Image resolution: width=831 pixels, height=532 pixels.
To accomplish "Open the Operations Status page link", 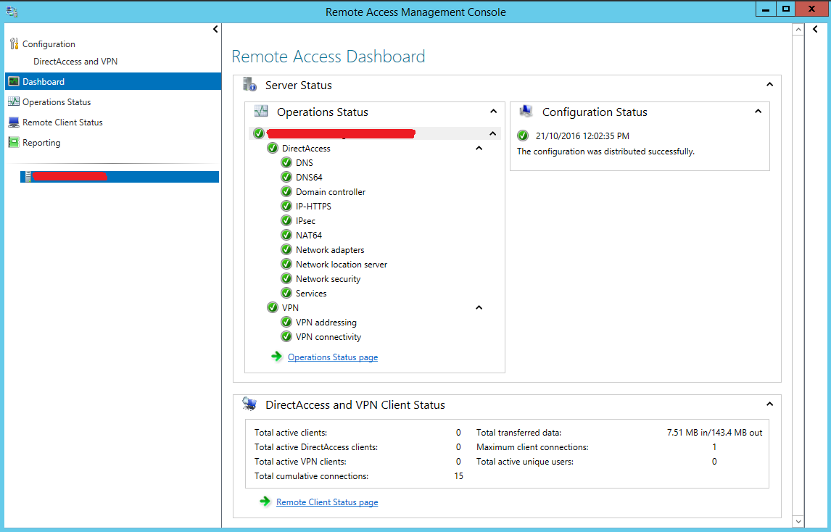I will coord(333,357).
